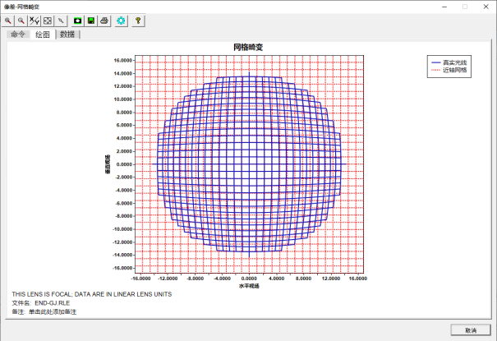Print the plot with printer icon

click(x=104, y=21)
